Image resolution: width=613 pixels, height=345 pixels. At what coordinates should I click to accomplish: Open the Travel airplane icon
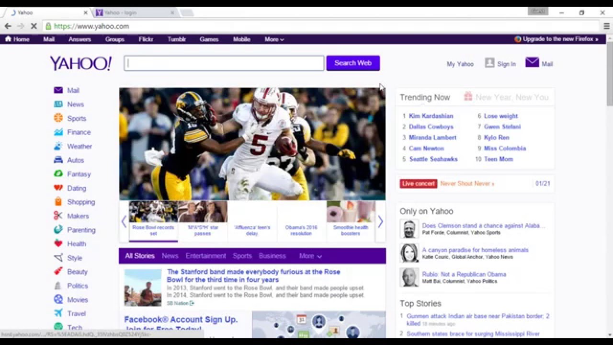pyautogui.click(x=58, y=313)
